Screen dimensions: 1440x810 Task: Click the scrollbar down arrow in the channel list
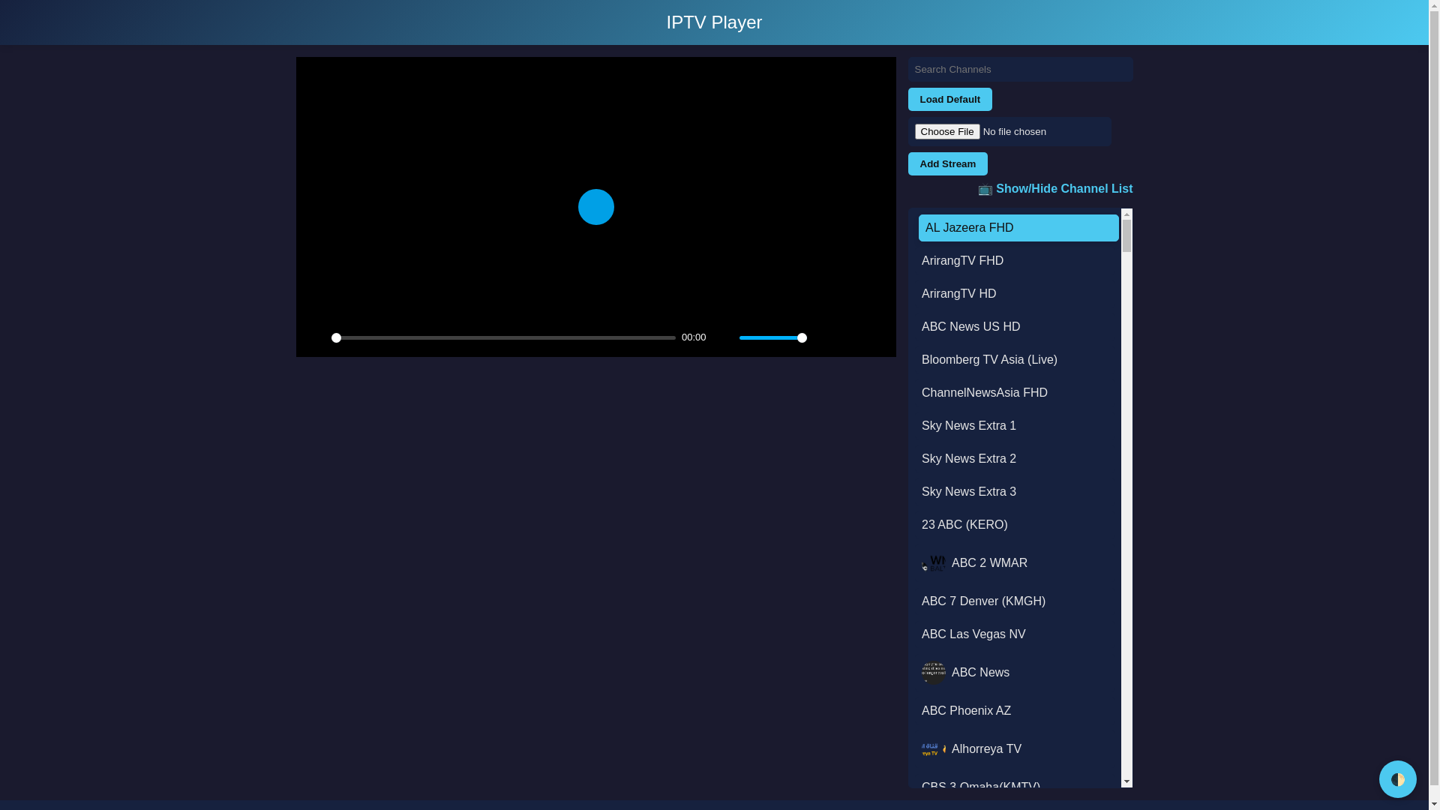coord(1126,782)
